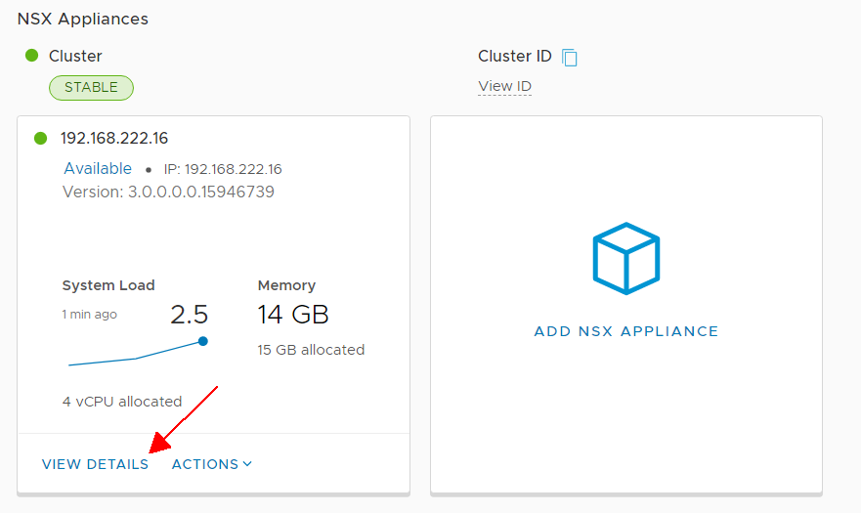Click the NSX Appliances heading
This screenshot has height=513, width=861.
pyautogui.click(x=83, y=19)
